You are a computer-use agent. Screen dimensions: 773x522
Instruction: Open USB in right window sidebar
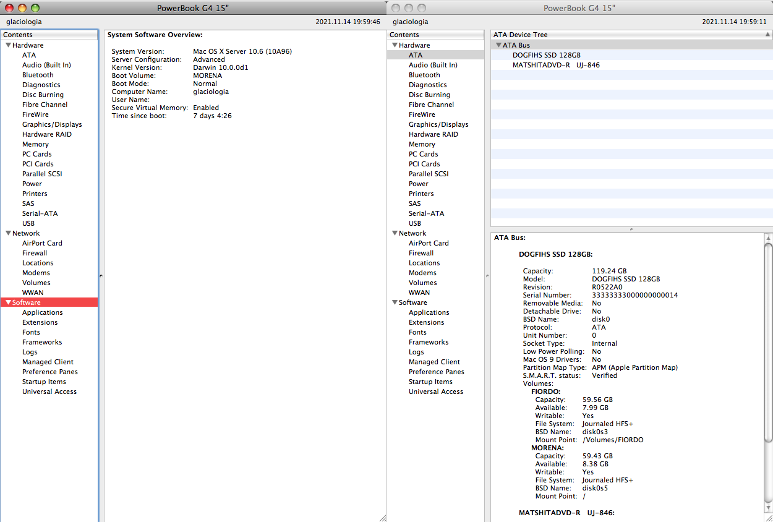pyautogui.click(x=415, y=223)
